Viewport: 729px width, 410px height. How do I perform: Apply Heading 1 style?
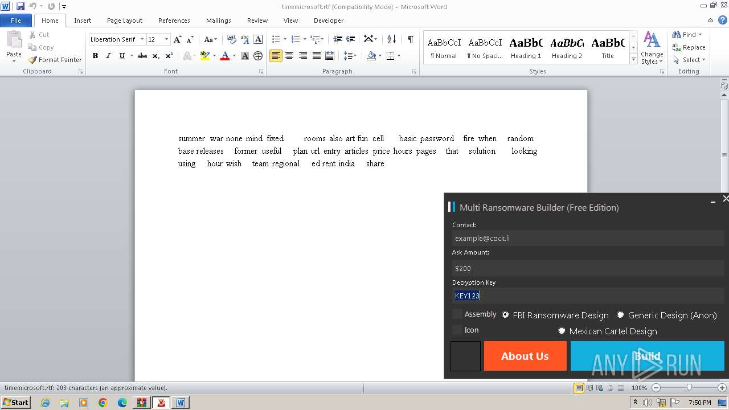(526, 47)
